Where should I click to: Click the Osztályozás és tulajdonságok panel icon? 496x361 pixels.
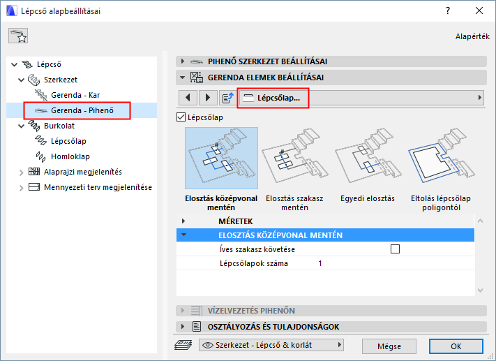click(x=197, y=327)
